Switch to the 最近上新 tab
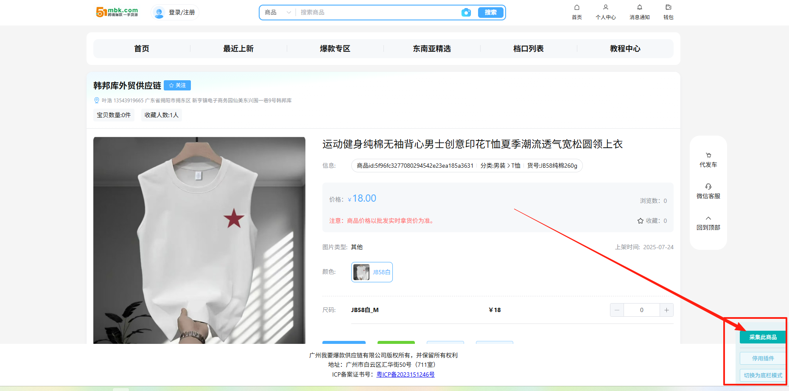789x391 pixels. 238,48
